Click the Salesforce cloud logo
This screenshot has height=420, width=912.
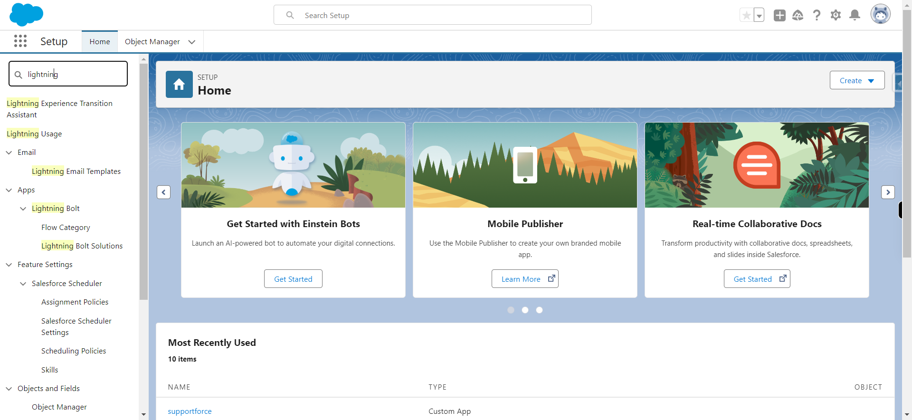click(26, 14)
